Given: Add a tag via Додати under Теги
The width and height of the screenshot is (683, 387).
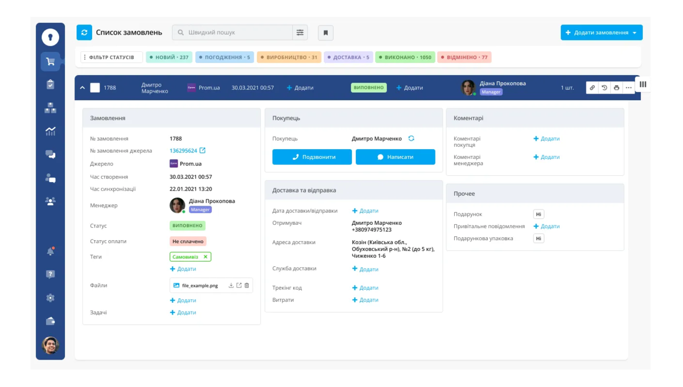Looking at the screenshot, I should [183, 269].
